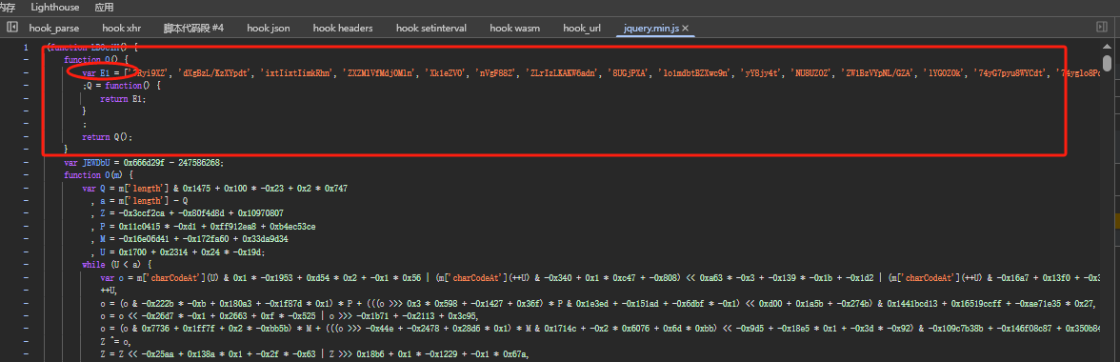This screenshot has height=362, width=1120.
Task: Click the string 'NU8UZOZ' in the array
Action: (x=810, y=72)
